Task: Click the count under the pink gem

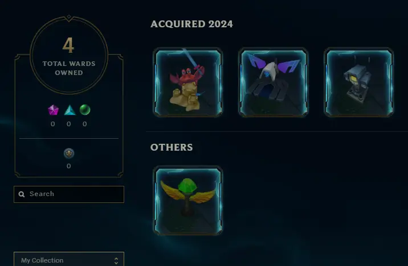Action: tap(53, 124)
